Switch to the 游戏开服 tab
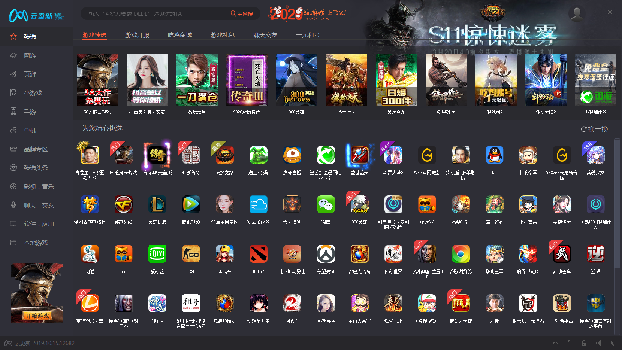 click(137, 35)
